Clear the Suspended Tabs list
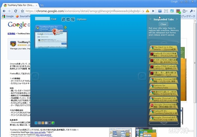197x137 pixels. click(164, 24)
